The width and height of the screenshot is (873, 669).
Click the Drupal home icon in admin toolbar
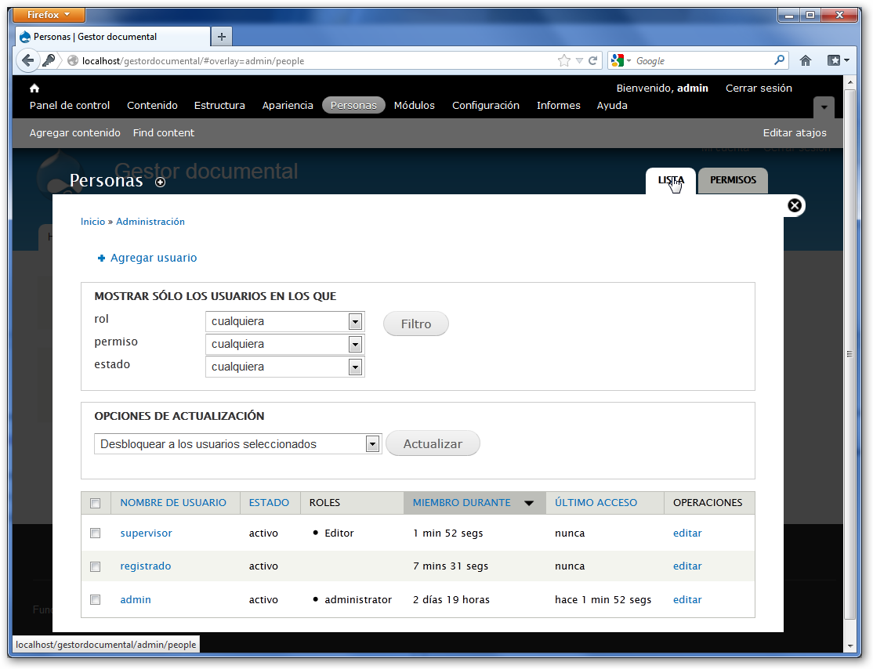click(34, 89)
